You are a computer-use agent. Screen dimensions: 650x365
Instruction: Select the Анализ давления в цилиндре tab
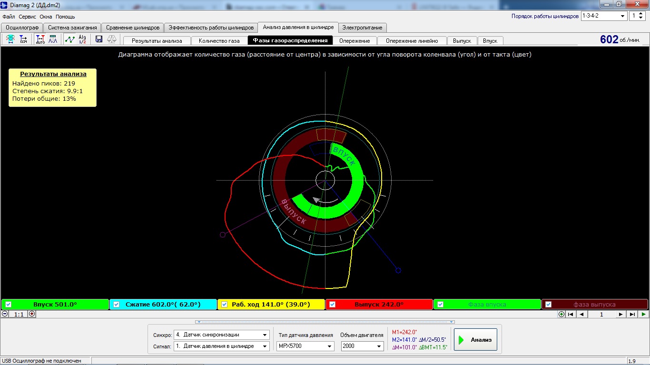298,27
